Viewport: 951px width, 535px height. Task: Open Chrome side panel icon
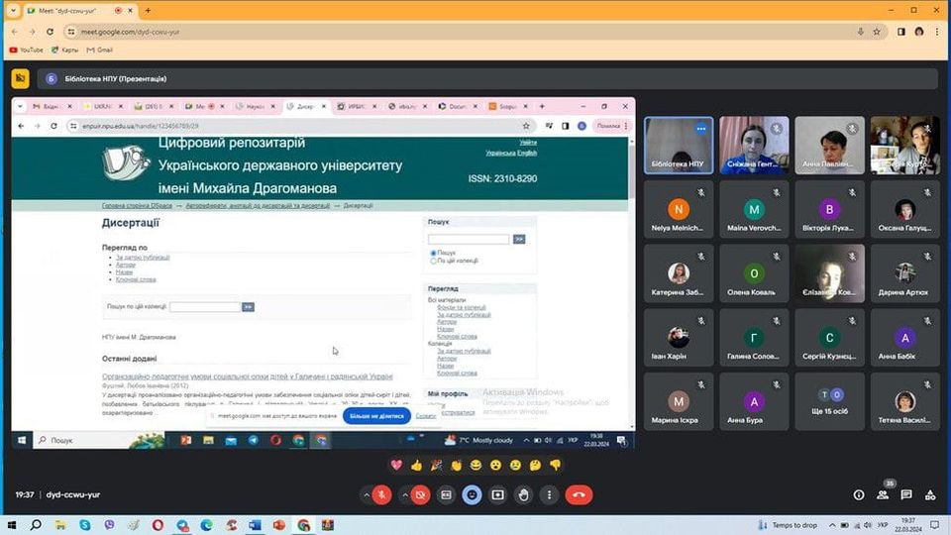(x=901, y=32)
